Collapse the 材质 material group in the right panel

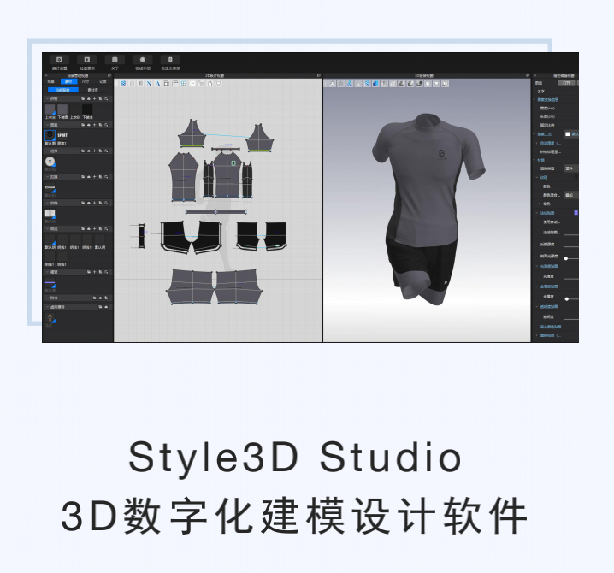pyautogui.click(x=534, y=160)
